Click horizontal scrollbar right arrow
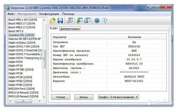Viewport: 176px width, 109px height. click(x=40, y=101)
